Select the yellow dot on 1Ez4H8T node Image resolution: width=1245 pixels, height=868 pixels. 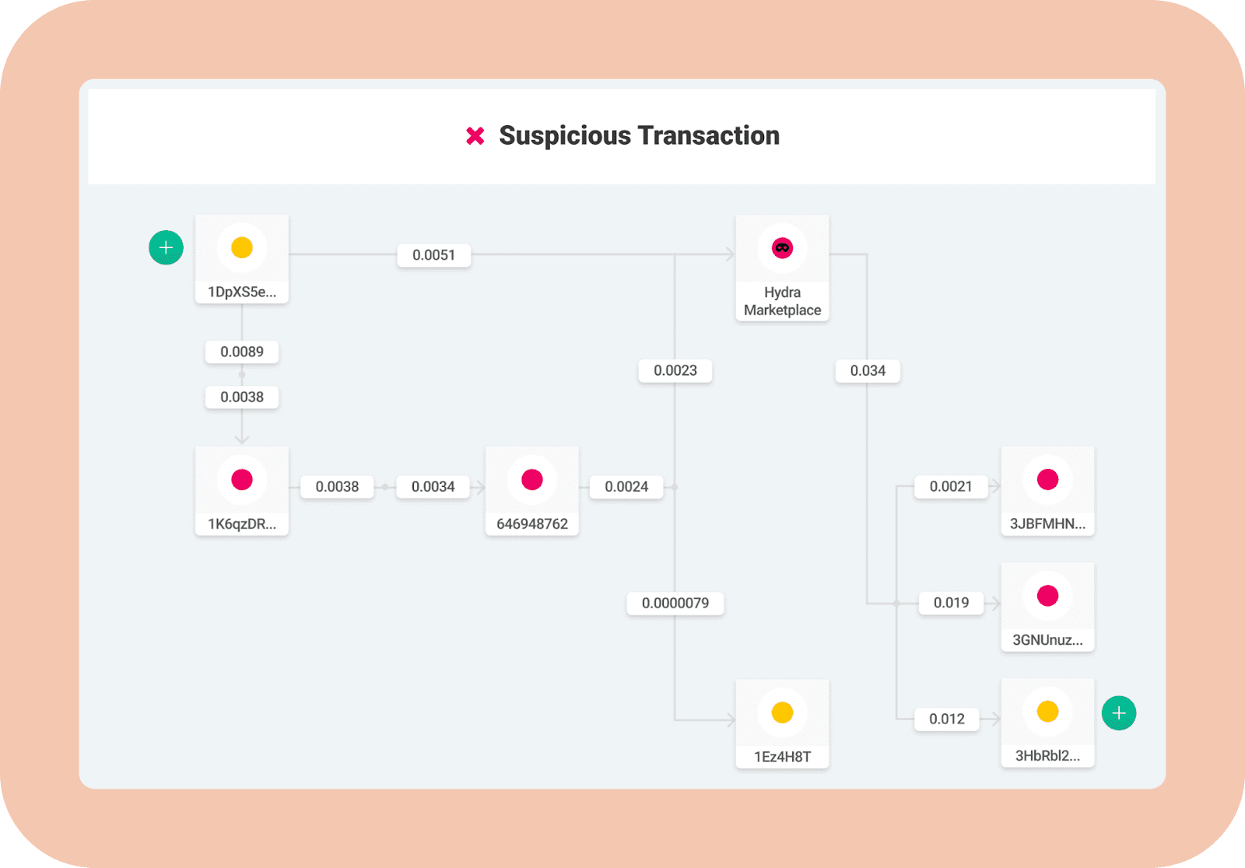pos(782,712)
